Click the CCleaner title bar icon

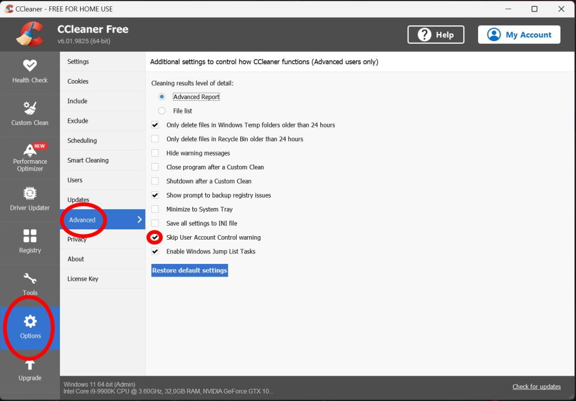pos(9,9)
